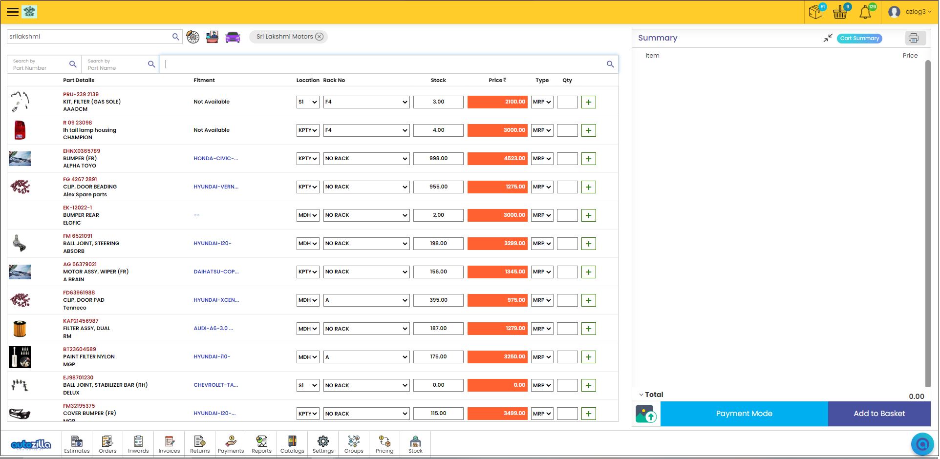Click the tail lamp thumbnail for R 09 23098
Screen dimensions: 940x459
20,130
